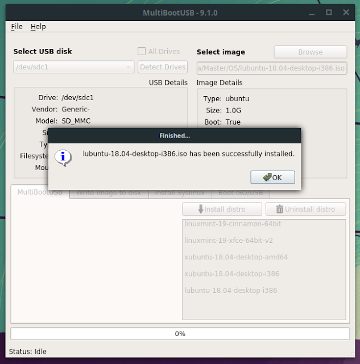The image size is (360, 364).
Task: Minimize the MultiBootUSB window
Action: [x=312, y=13]
